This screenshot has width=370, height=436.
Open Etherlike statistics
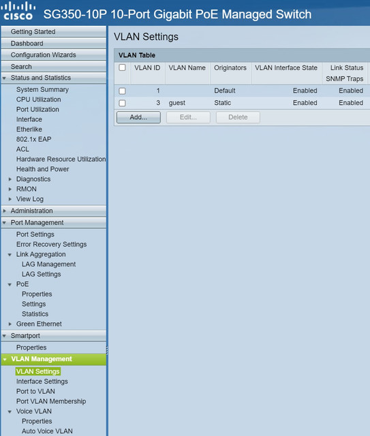29,129
